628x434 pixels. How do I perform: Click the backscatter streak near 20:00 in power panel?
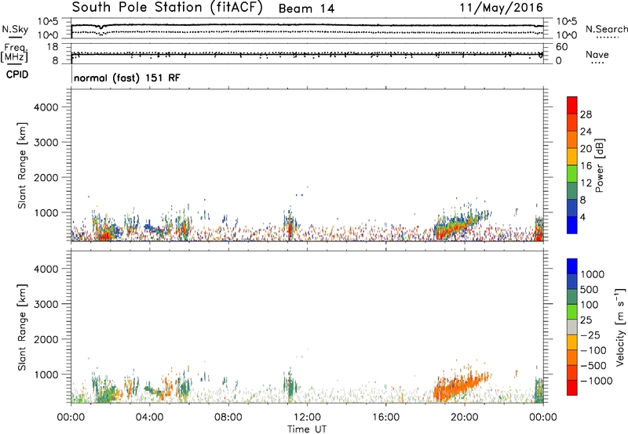click(x=461, y=225)
